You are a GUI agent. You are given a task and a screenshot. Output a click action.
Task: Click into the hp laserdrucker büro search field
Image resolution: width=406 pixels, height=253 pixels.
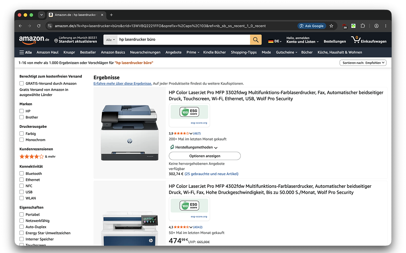point(184,40)
